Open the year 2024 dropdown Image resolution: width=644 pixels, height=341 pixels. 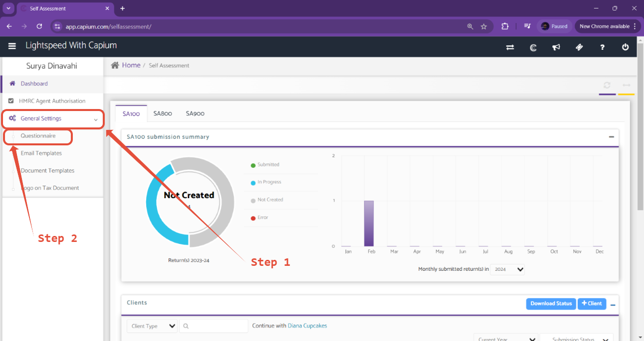507,269
